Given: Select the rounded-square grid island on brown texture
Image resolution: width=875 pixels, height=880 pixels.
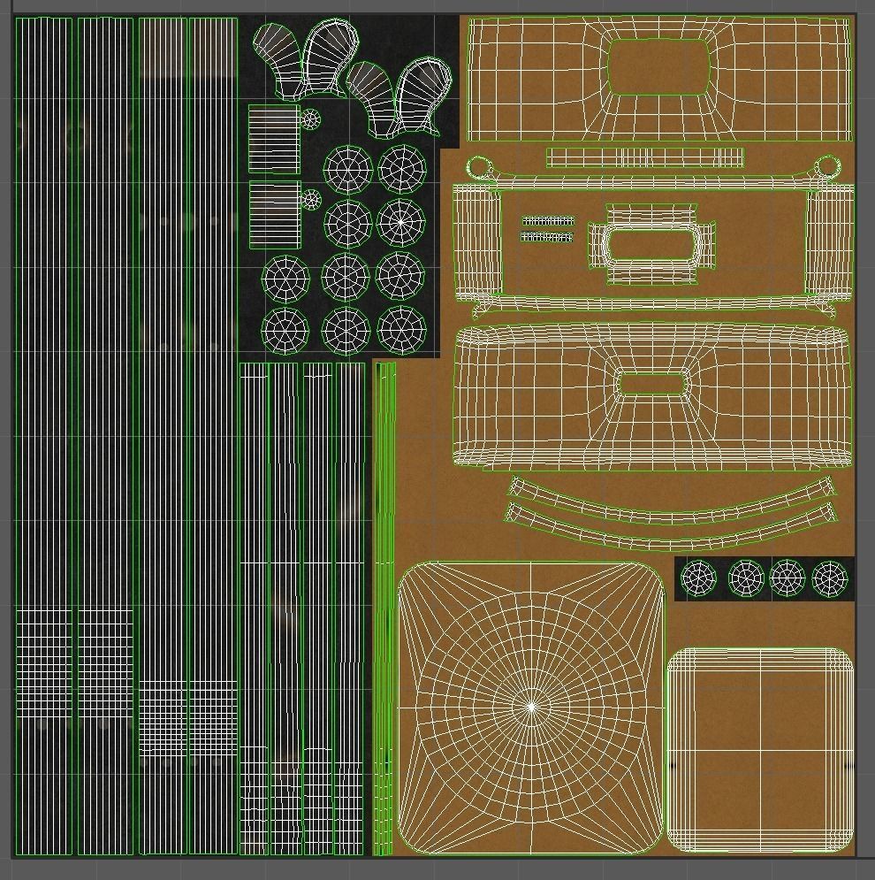Looking at the screenshot, I should pyautogui.click(x=759, y=750).
